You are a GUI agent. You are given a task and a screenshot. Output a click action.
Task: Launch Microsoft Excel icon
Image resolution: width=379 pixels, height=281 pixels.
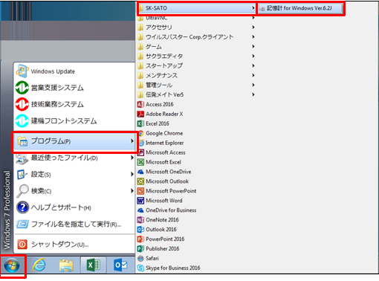[140, 162]
